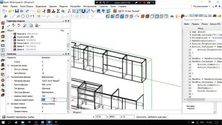Click the Свойства panel vertical scrollbar thumb
Image resolution: width=222 pixels, height=125 pixels.
tap(68, 96)
